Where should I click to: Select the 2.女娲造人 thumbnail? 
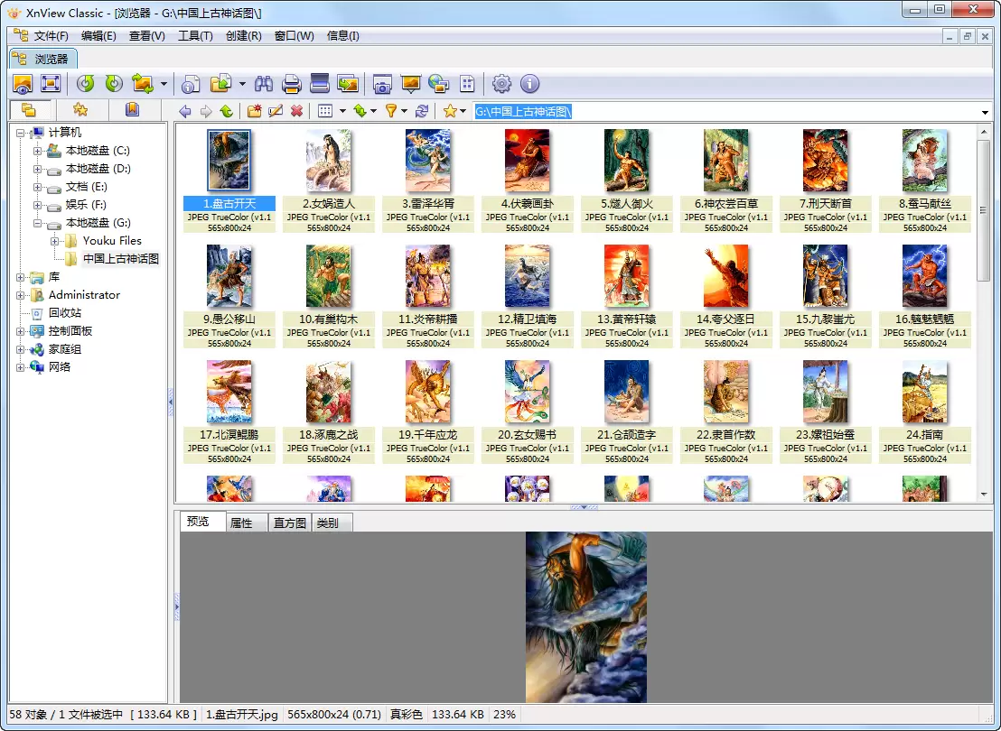pyautogui.click(x=329, y=180)
